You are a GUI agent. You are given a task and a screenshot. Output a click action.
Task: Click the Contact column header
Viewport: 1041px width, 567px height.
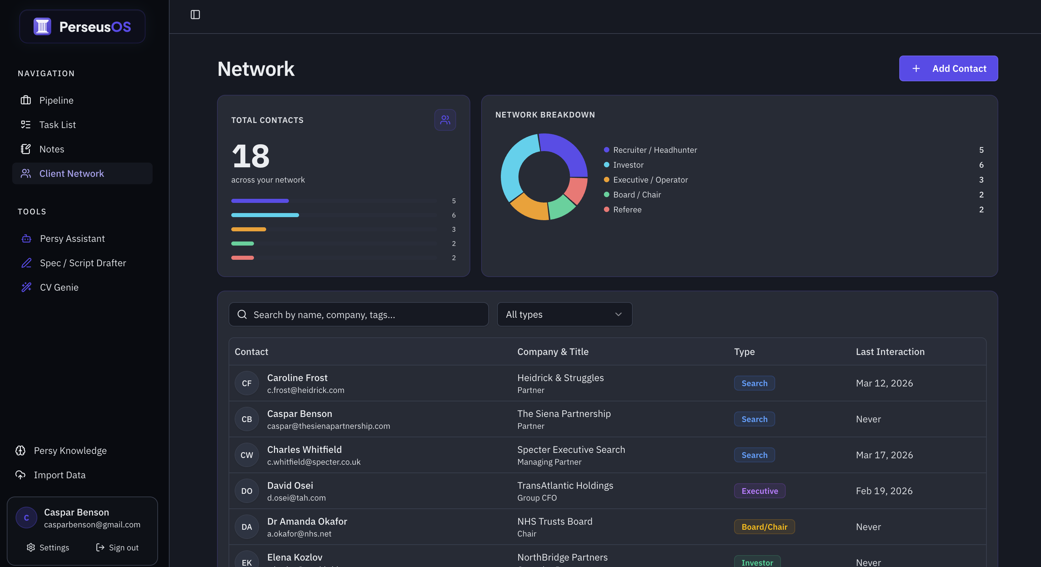click(x=251, y=352)
